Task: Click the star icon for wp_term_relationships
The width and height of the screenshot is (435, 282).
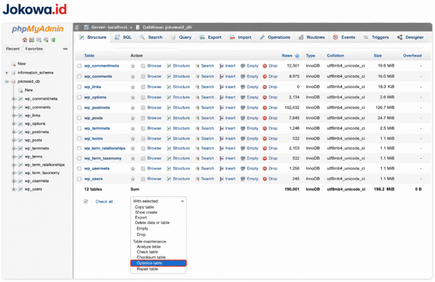Action: tap(133, 148)
